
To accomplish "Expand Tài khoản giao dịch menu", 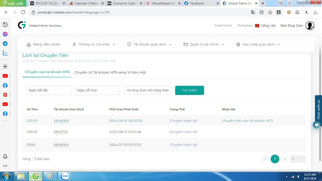I will [x=149, y=44].
